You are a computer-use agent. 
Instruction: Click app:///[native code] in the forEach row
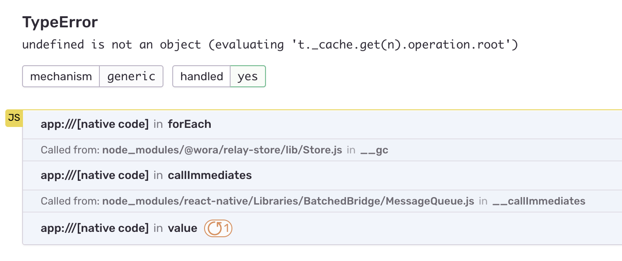pos(95,124)
